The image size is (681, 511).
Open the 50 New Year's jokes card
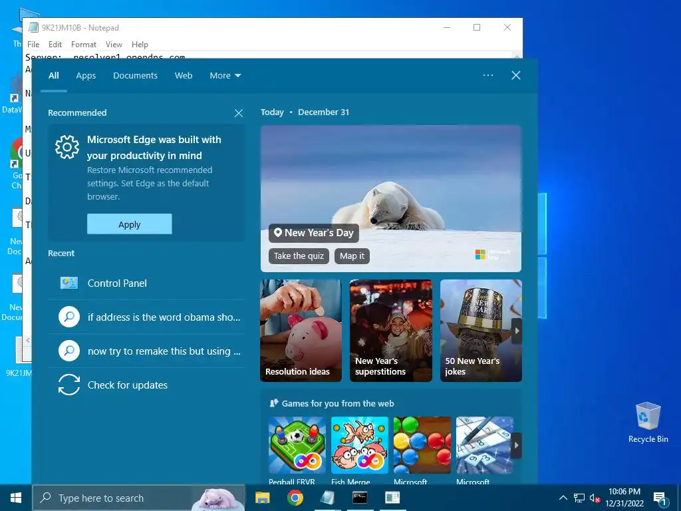coord(481,331)
